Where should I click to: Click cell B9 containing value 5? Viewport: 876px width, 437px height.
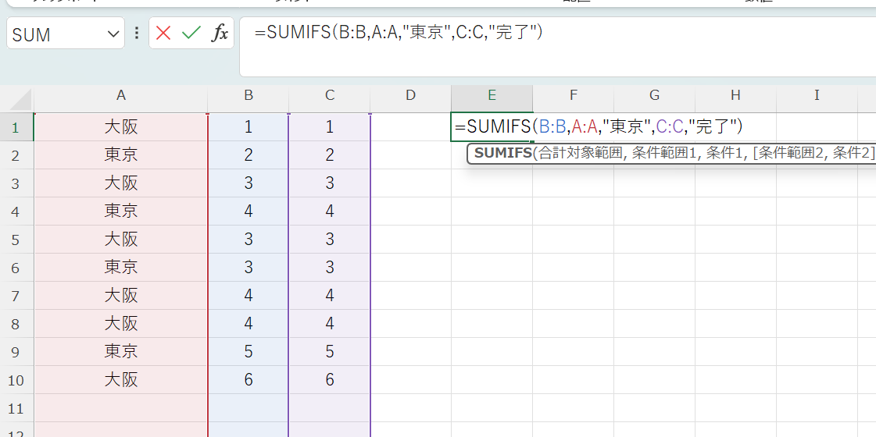point(248,352)
